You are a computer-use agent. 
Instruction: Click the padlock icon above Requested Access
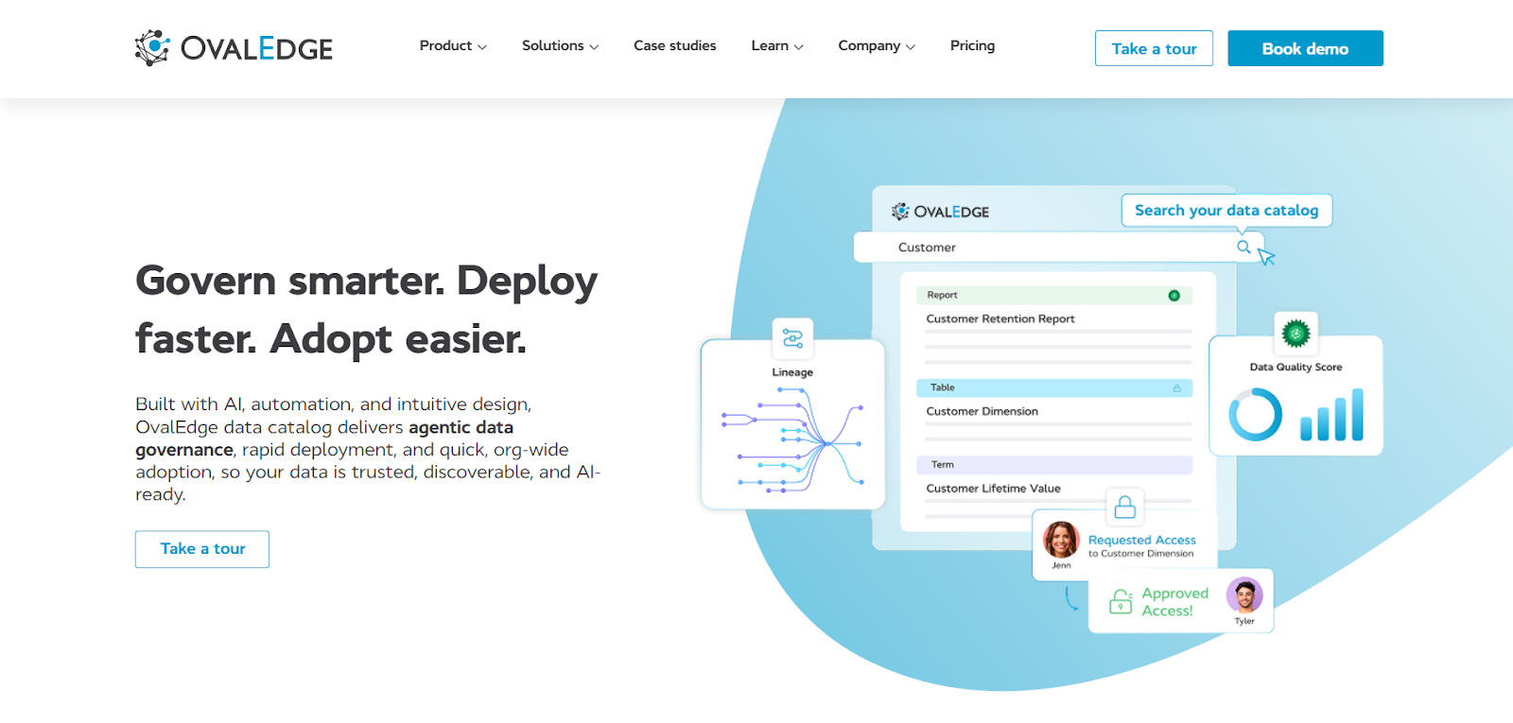[1124, 508]
